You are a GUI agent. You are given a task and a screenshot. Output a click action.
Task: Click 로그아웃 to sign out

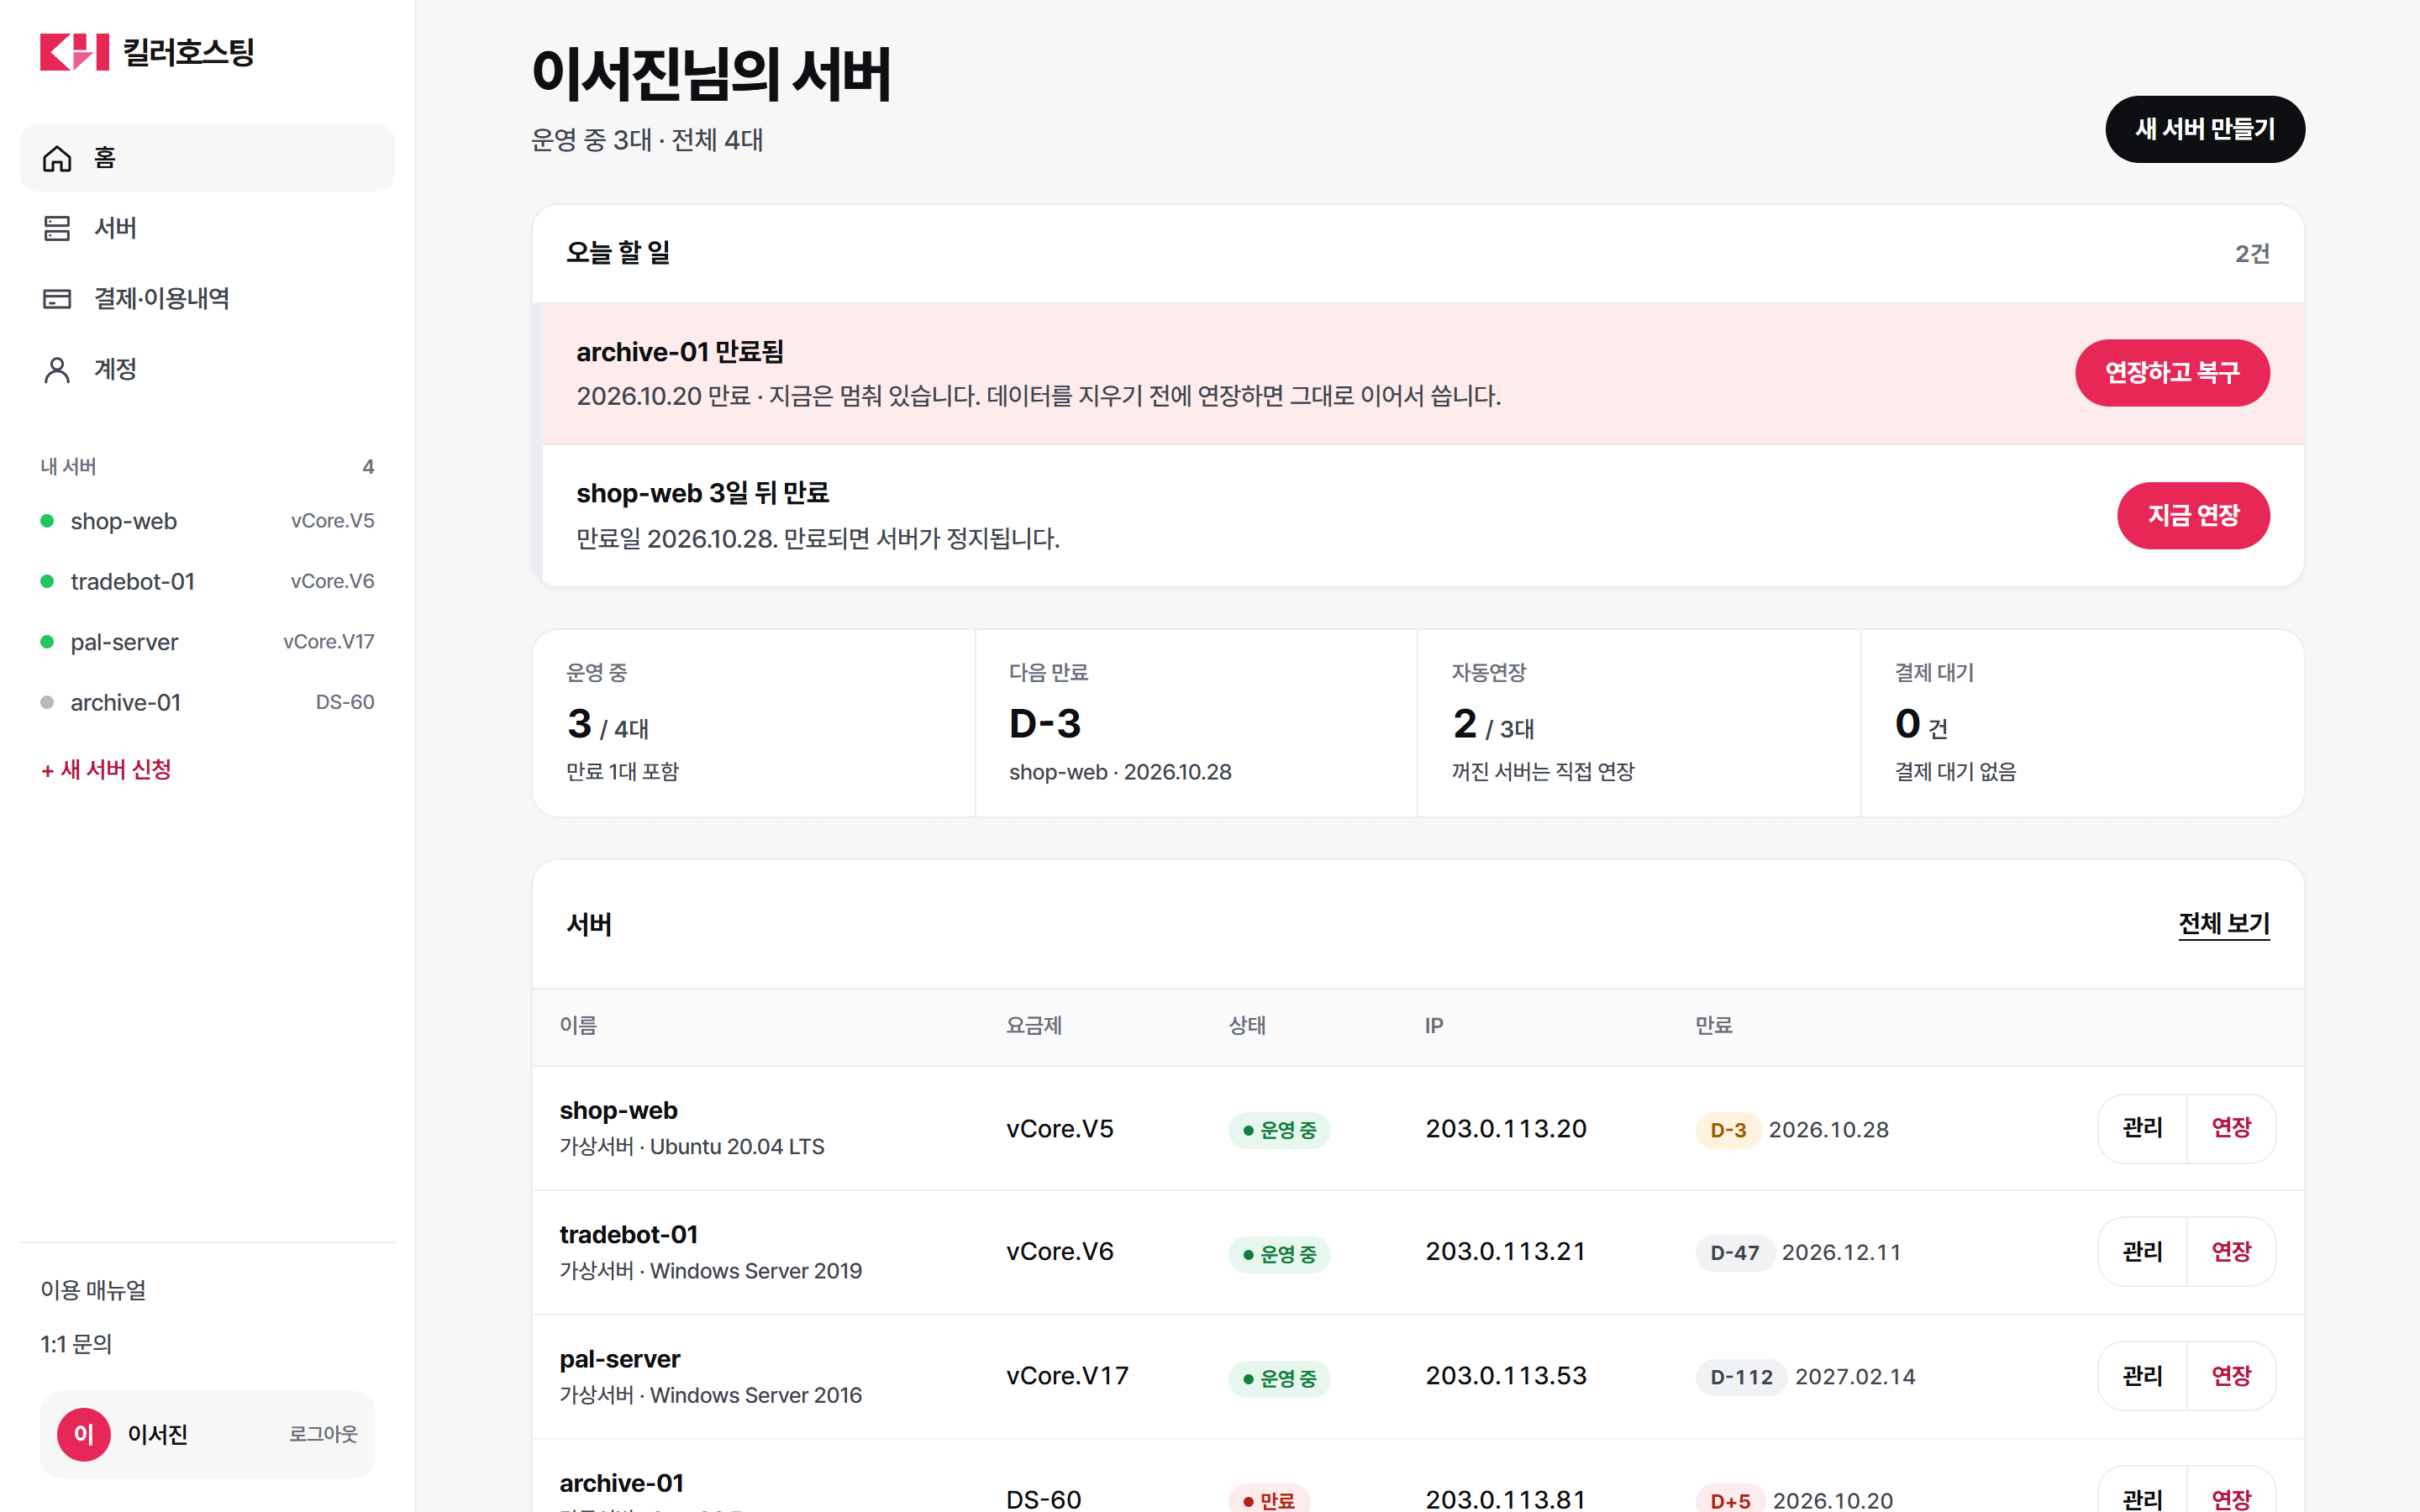[323, 1434]
